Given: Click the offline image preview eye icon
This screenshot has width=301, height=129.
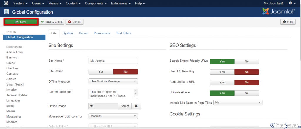Looking at the screenshot, I should (92, 106).
